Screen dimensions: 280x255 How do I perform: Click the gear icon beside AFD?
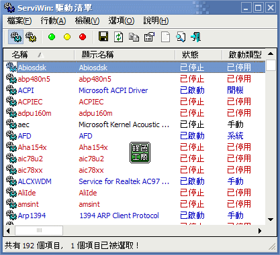[x=11, y=136]
